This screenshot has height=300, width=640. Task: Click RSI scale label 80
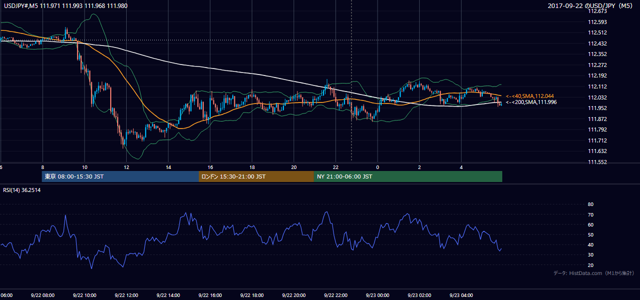tap(590, 204)
